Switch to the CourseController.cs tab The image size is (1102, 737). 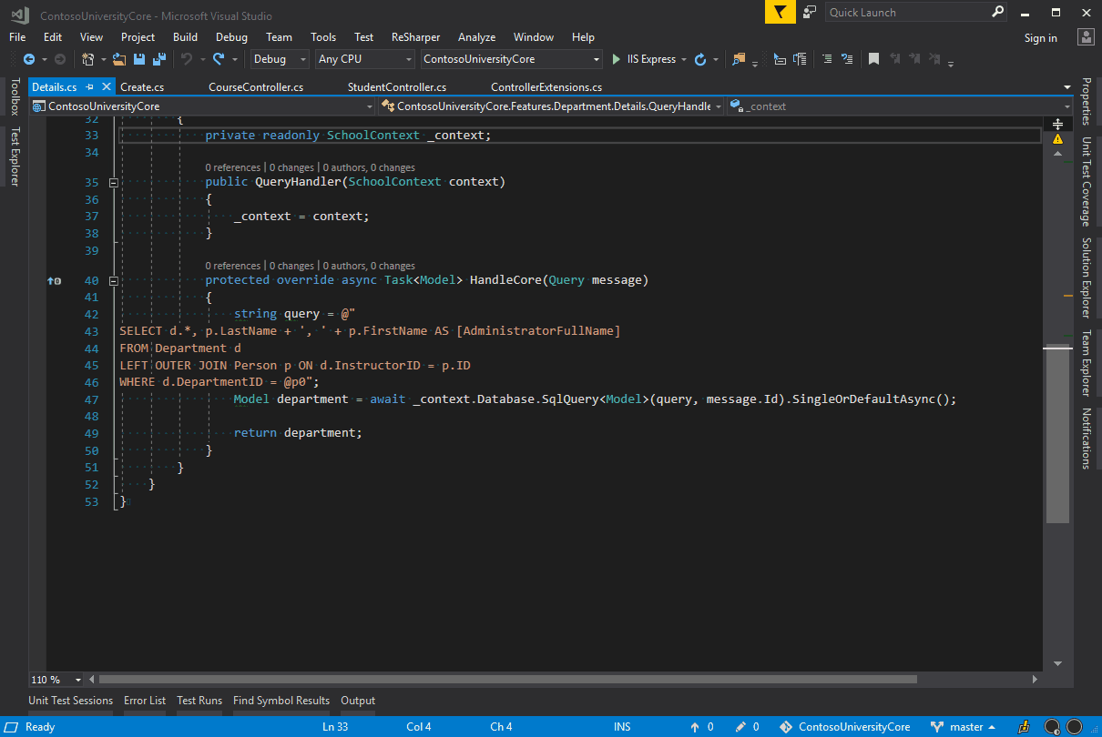pyautogui.click(x=256, y=87)
